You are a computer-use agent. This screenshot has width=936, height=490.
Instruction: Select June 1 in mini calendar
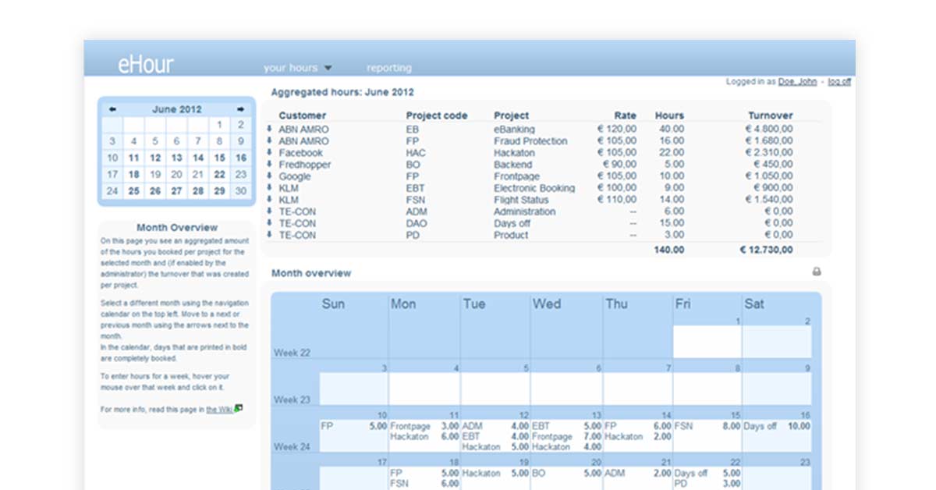pyautogui.click(x=220, y=124)
